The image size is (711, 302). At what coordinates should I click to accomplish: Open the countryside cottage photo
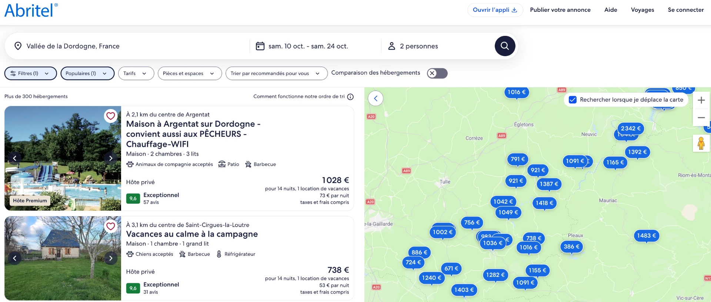[x=63, y=258]
